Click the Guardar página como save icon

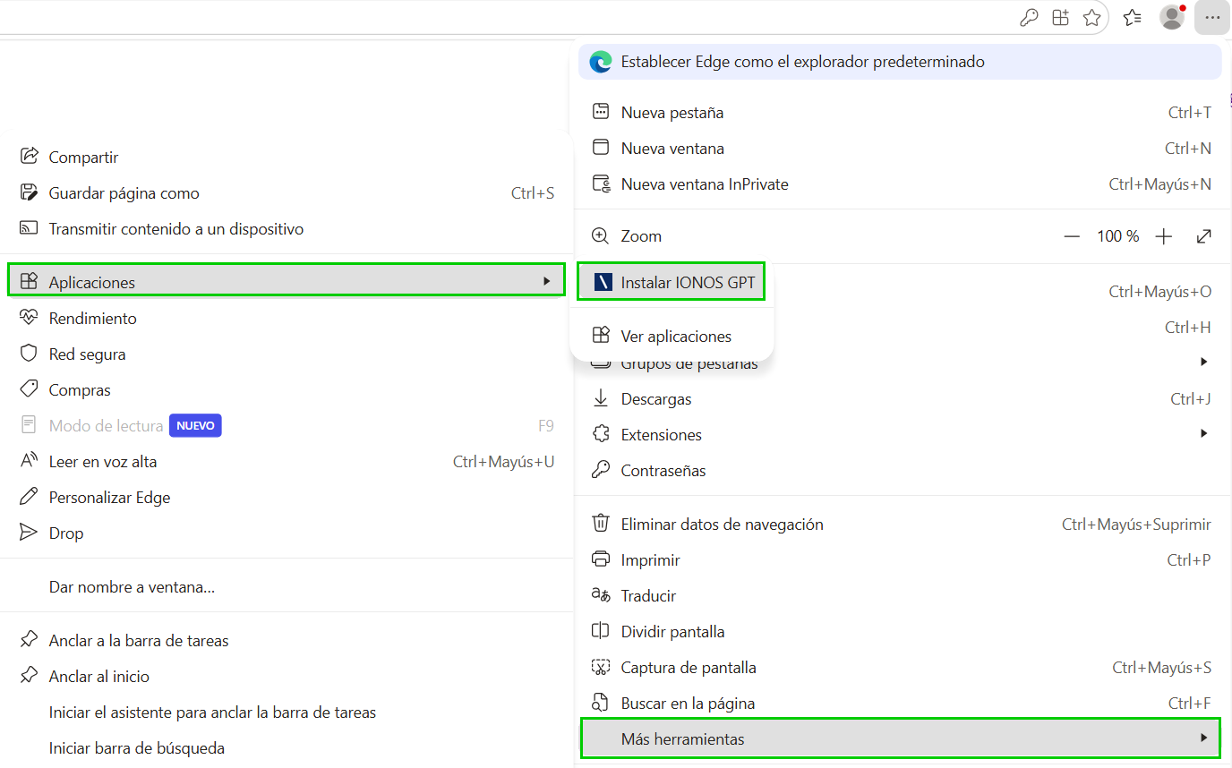coord(29,192)
